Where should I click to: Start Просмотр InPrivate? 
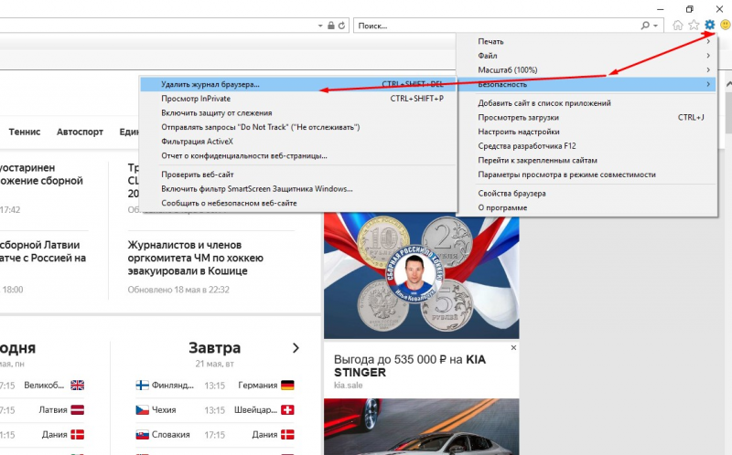click(298, 99)
